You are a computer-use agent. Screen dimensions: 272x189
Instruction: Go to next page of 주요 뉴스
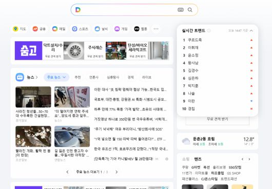(x=116, y=172)
